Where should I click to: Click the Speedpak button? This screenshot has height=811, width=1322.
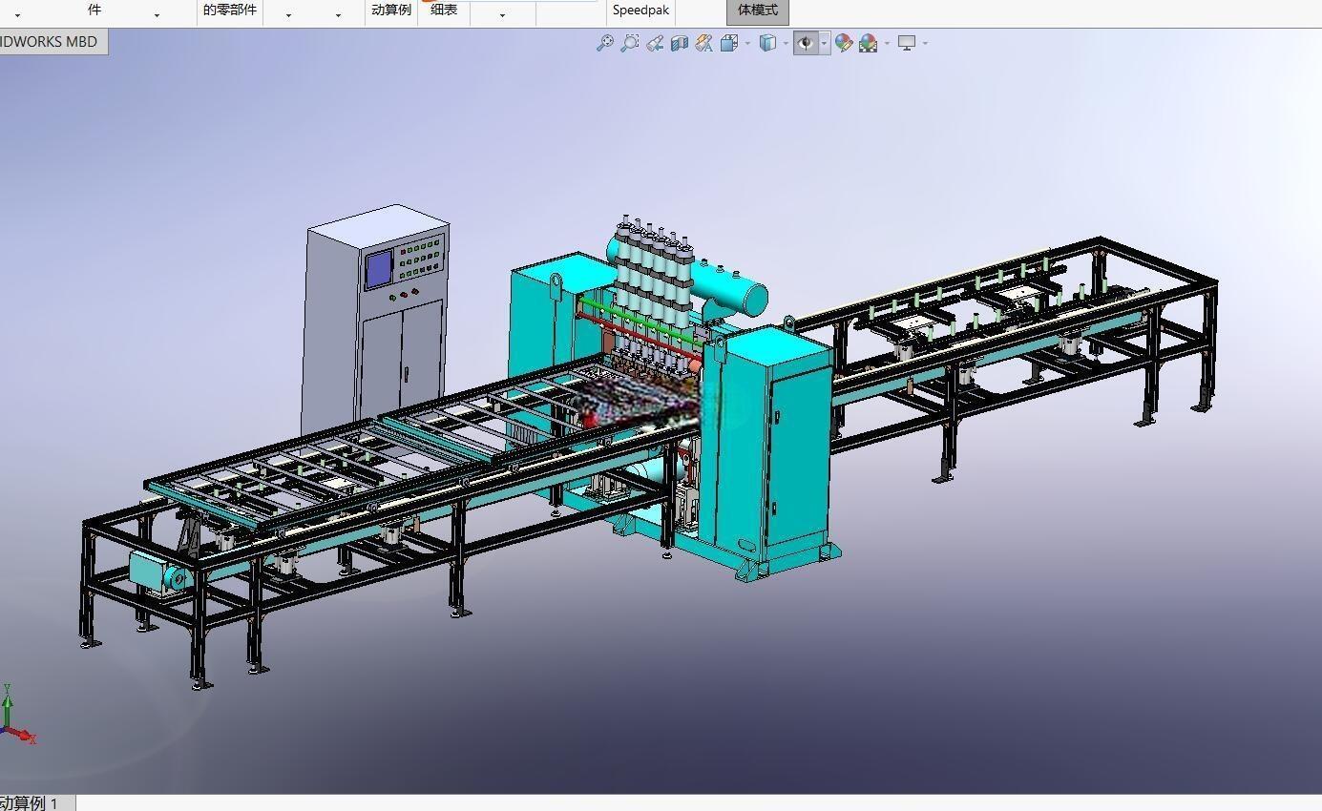pyautogui.click(x=640, y=10)
